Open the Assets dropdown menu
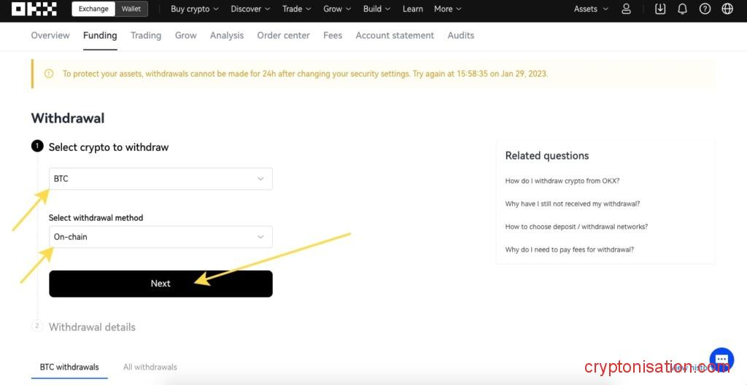 point(591,9)
